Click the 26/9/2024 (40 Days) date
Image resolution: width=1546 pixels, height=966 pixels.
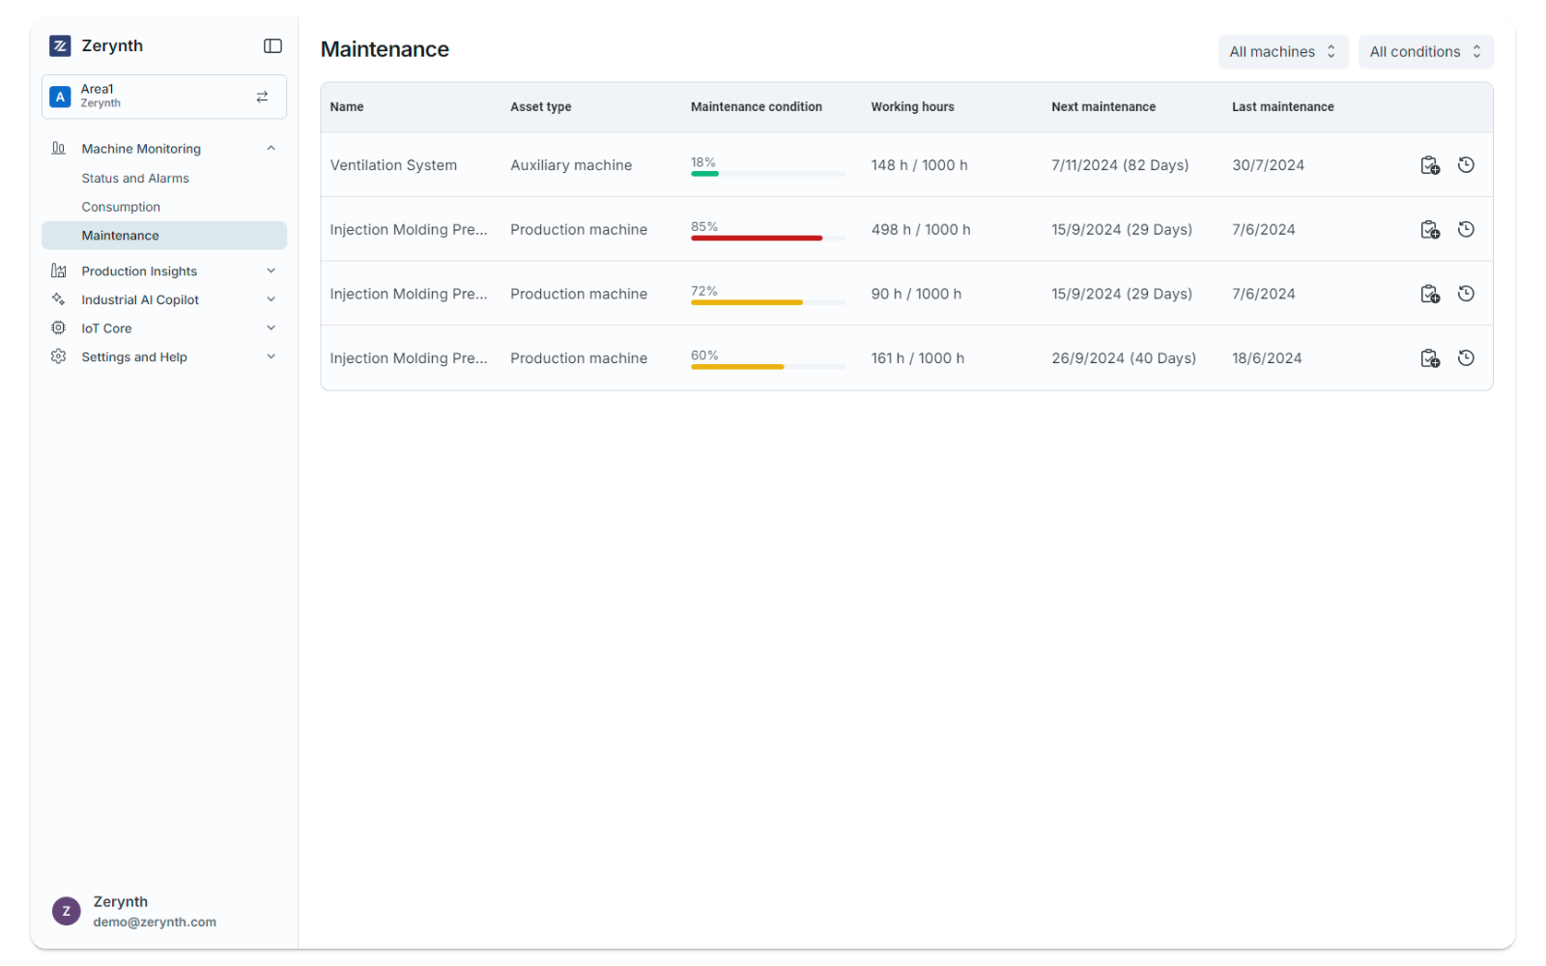pyautogui.click(x=1124, y=358)
